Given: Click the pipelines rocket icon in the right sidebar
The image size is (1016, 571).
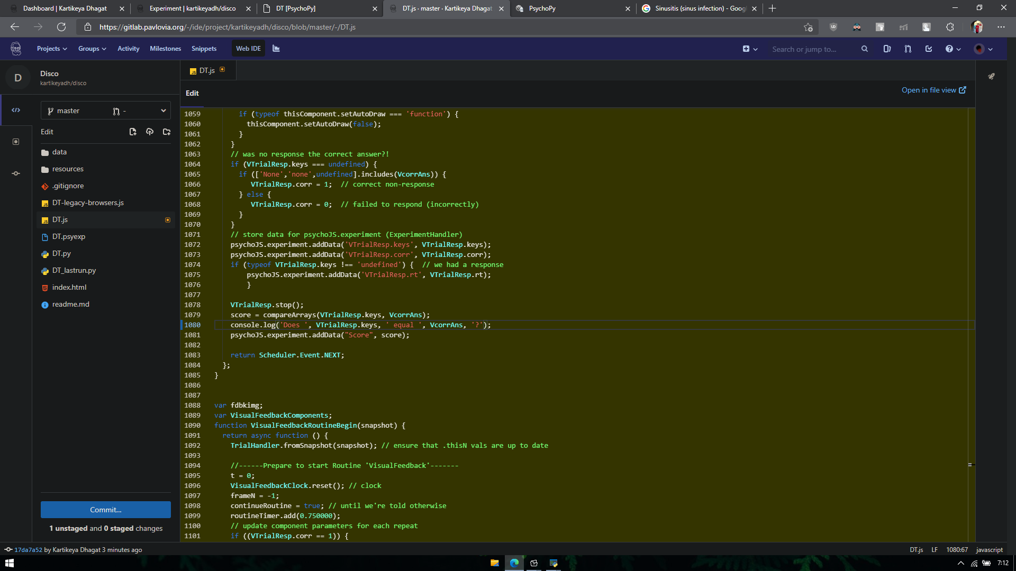Looking at the screenshot, I should (991, 76).
